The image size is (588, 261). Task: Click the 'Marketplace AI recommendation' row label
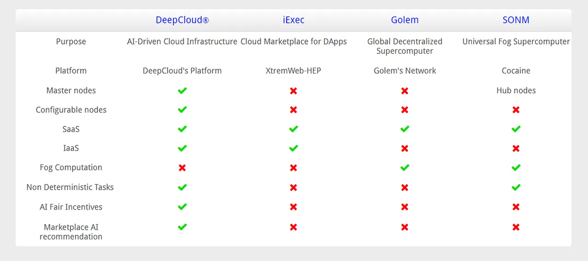(71, 232)
